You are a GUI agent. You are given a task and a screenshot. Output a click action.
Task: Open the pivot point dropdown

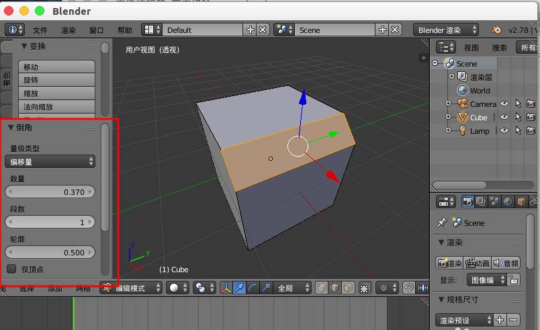[x=205, y=288]
